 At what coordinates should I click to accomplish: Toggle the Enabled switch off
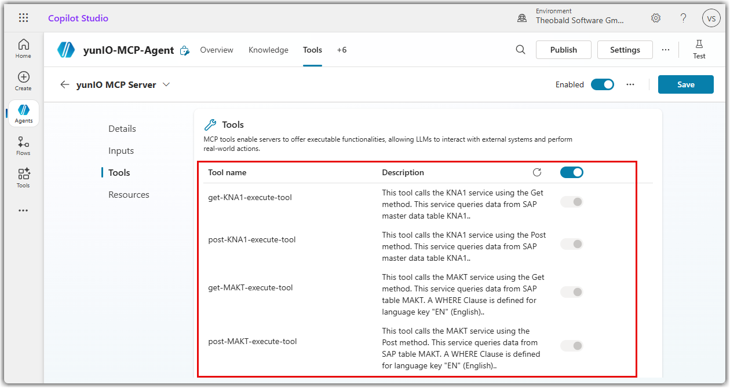click(602, 84)
